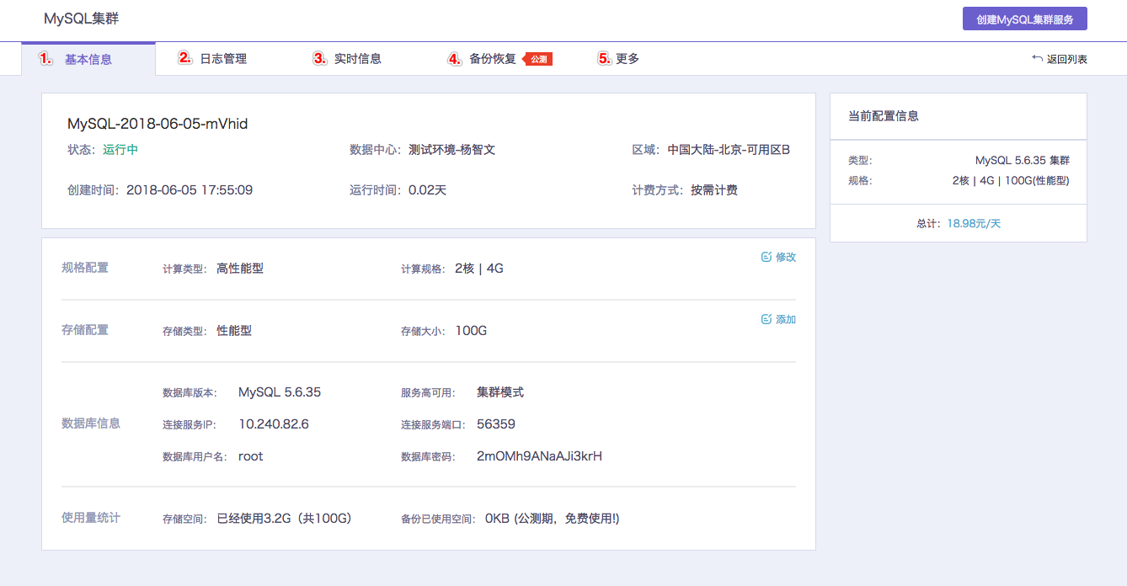Click database password 2mOMh9ANaAJi3krH
Screen dimensions: 1127x586
[539, 456]
